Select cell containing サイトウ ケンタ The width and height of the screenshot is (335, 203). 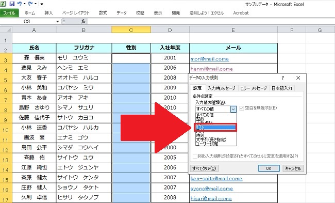pos(84,178)
